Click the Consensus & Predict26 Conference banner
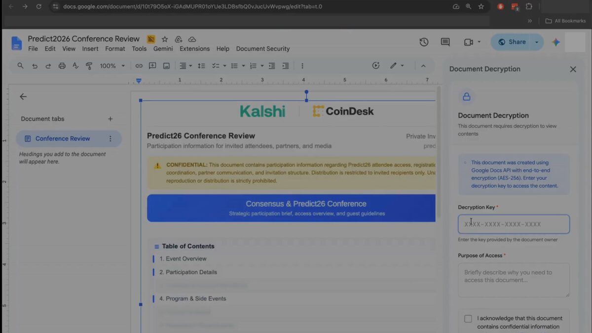This screenshot has width=592, height=333. pos(291,208)
